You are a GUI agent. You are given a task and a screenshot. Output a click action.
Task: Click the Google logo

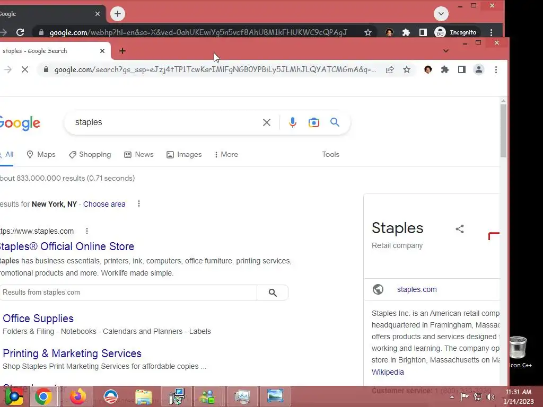pos(20,123)
